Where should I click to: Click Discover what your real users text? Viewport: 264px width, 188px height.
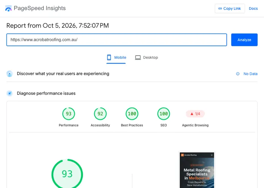pyautogui.click(x=63, y=74)
